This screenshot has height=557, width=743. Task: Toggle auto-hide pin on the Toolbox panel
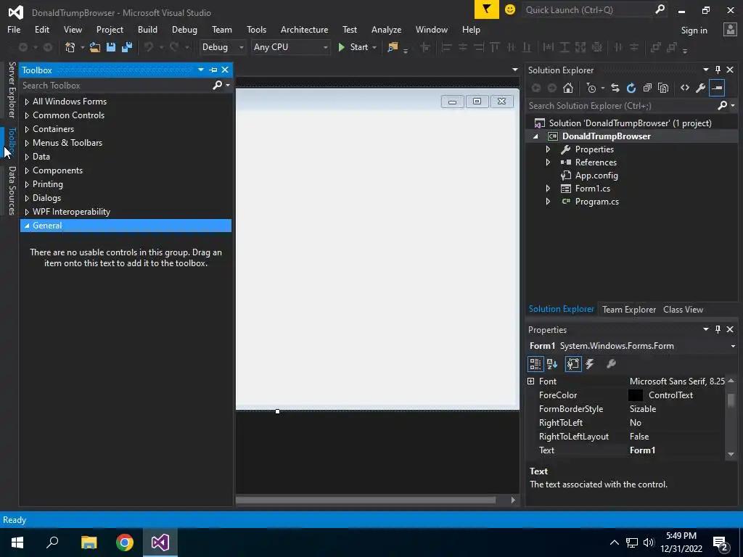[213, 70]
